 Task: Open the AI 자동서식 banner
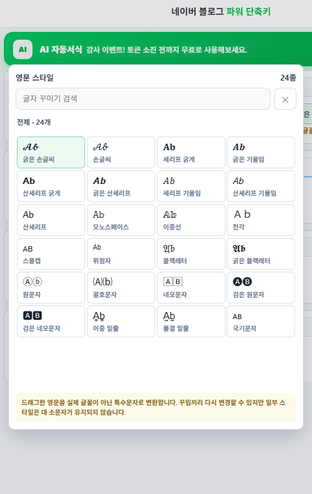tap(158, 49)
